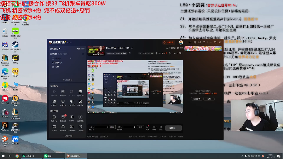Image resolution: width=283 pixels, height=159 pixels.
Task: Open the message icon in the title bar
Action: click(x=190, y=42)
